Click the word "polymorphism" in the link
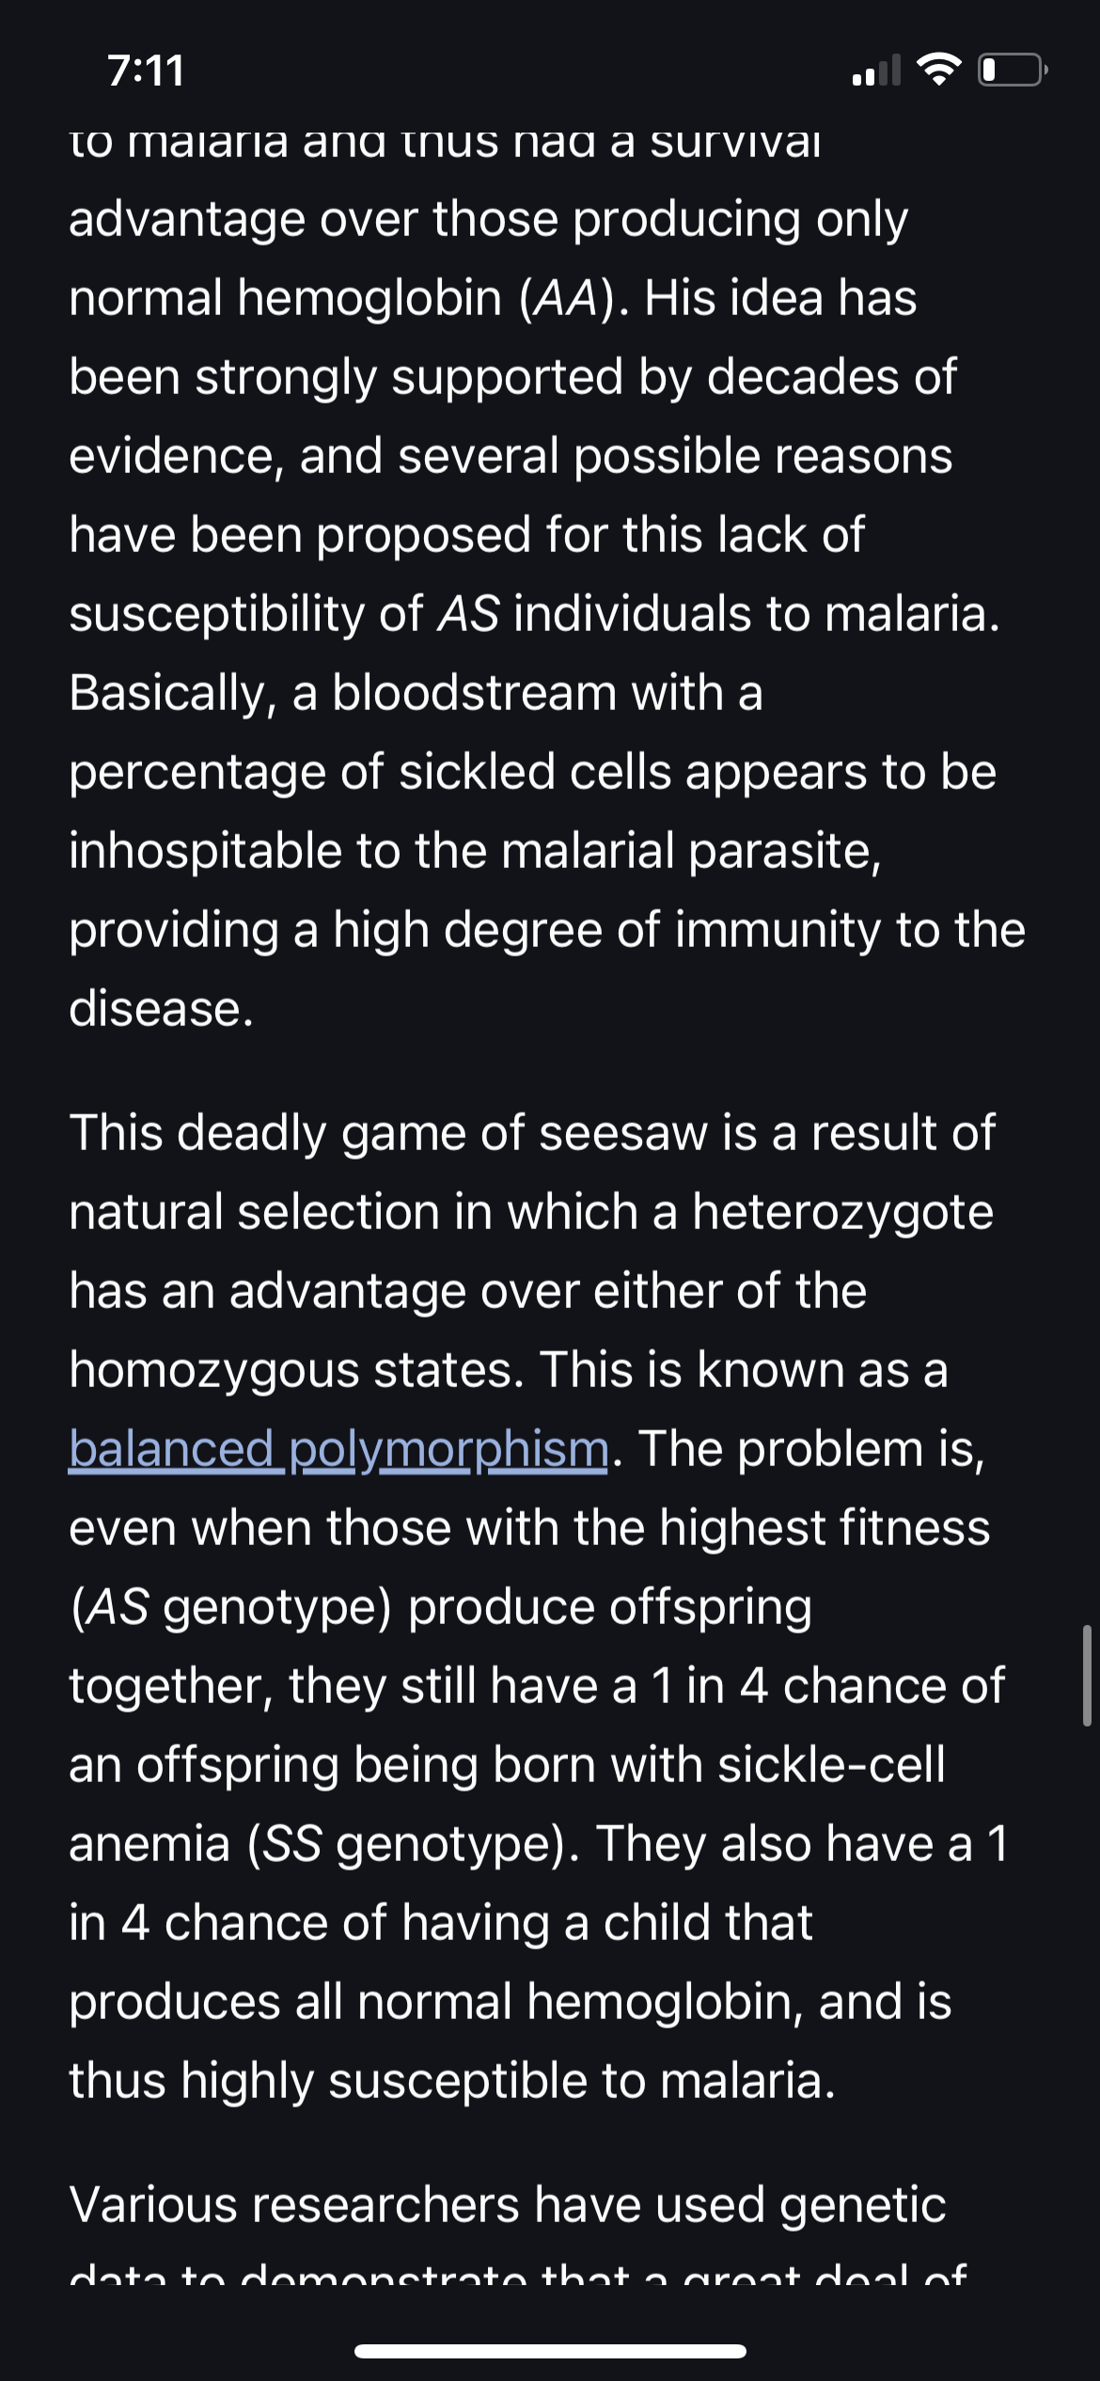The image size is (1100, 2381). click(448, 1450)
